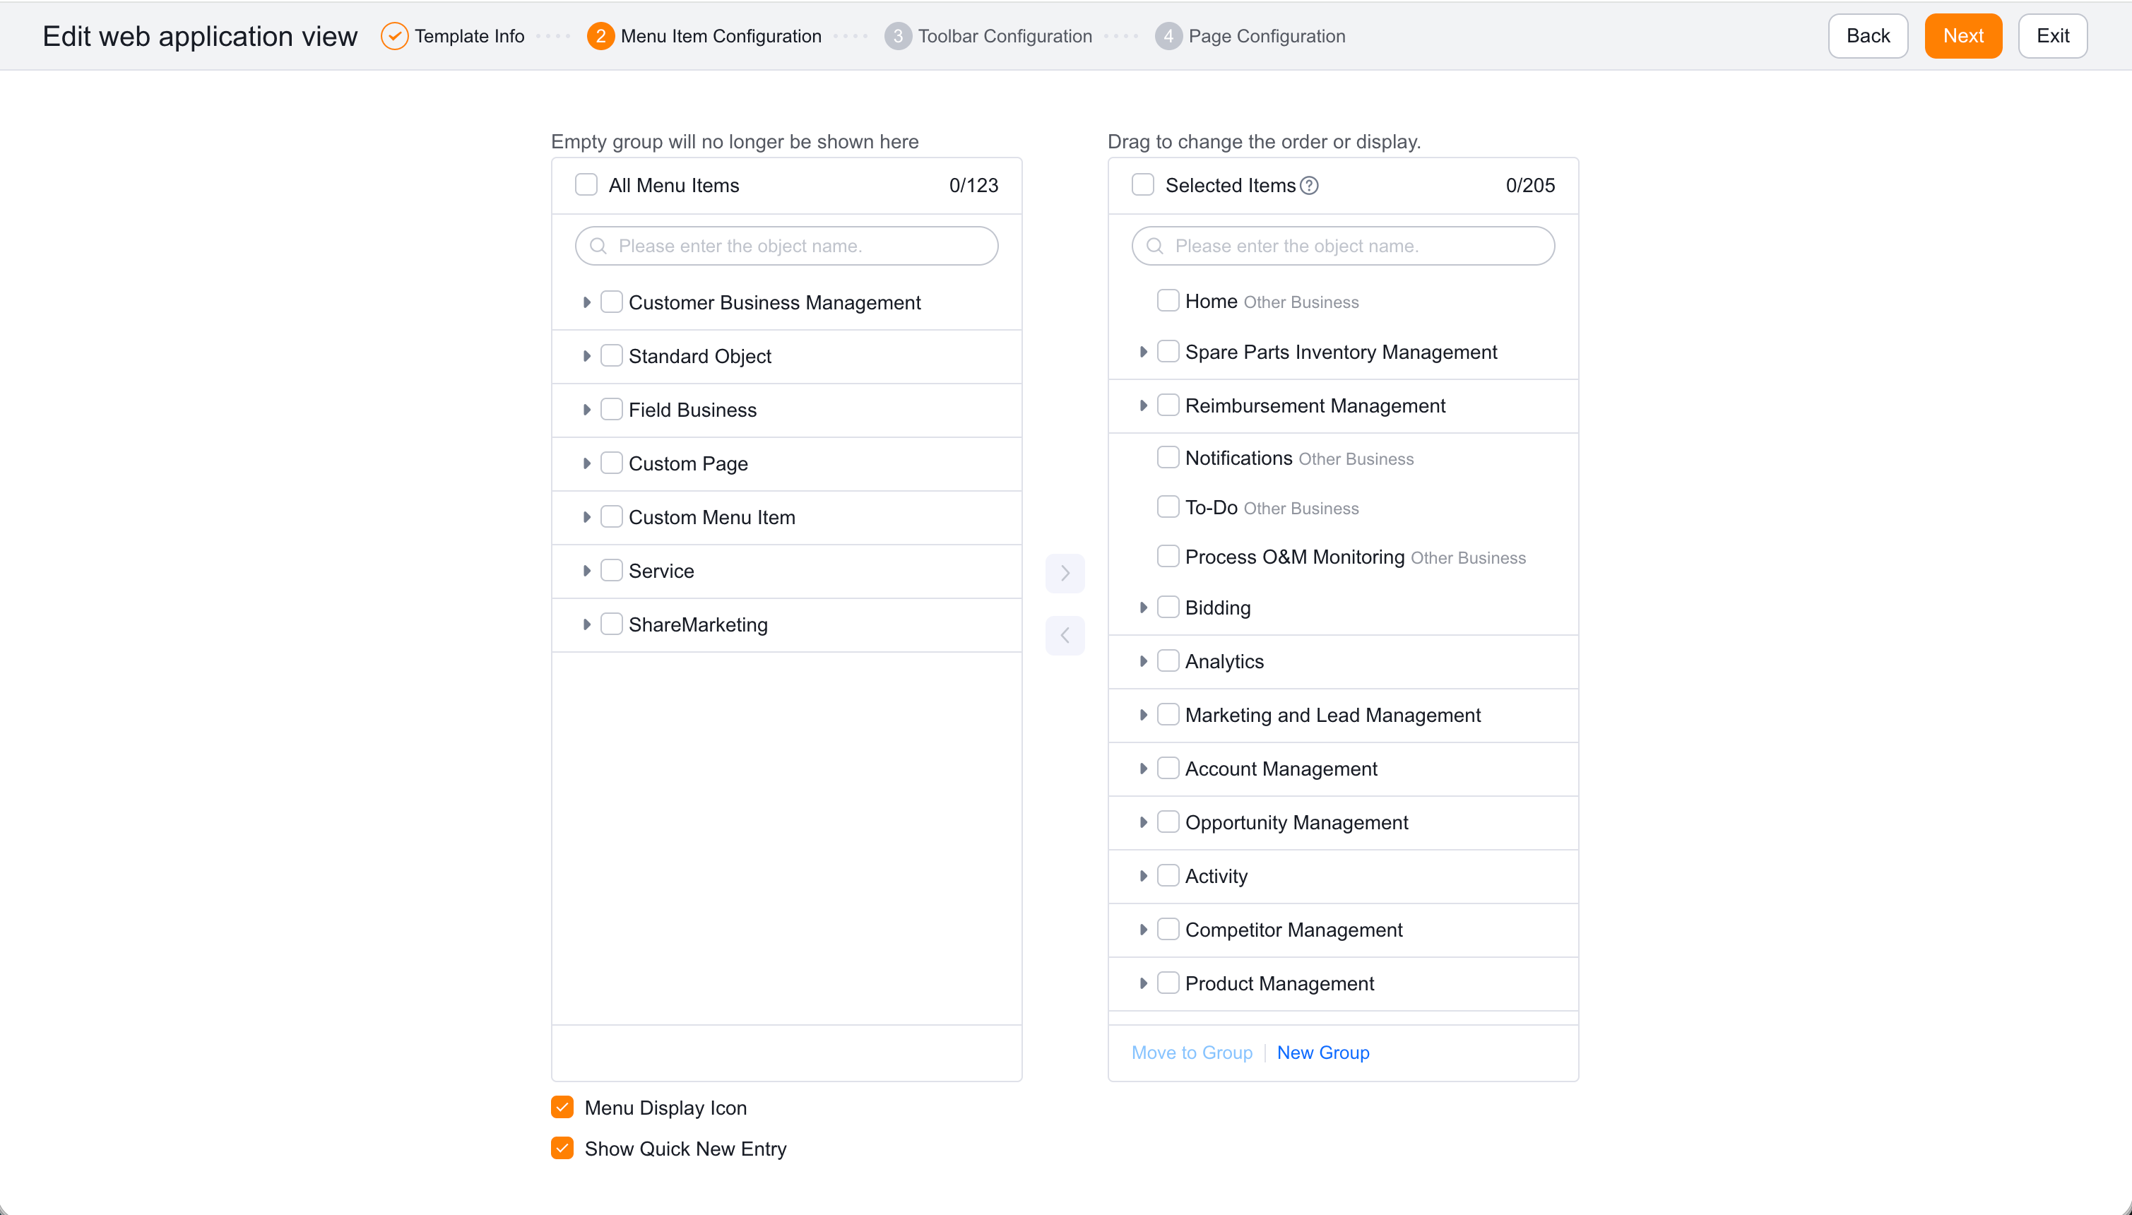The image size is (2132, 1215).
Task: Expand the Activity group
Action: [1143, 876]
